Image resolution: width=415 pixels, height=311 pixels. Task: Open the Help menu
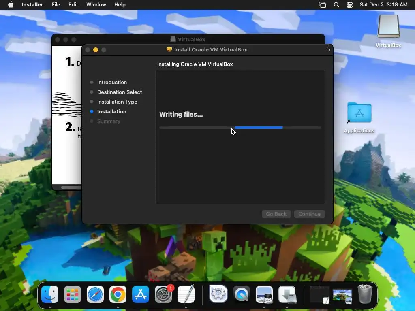click(120, 4)
